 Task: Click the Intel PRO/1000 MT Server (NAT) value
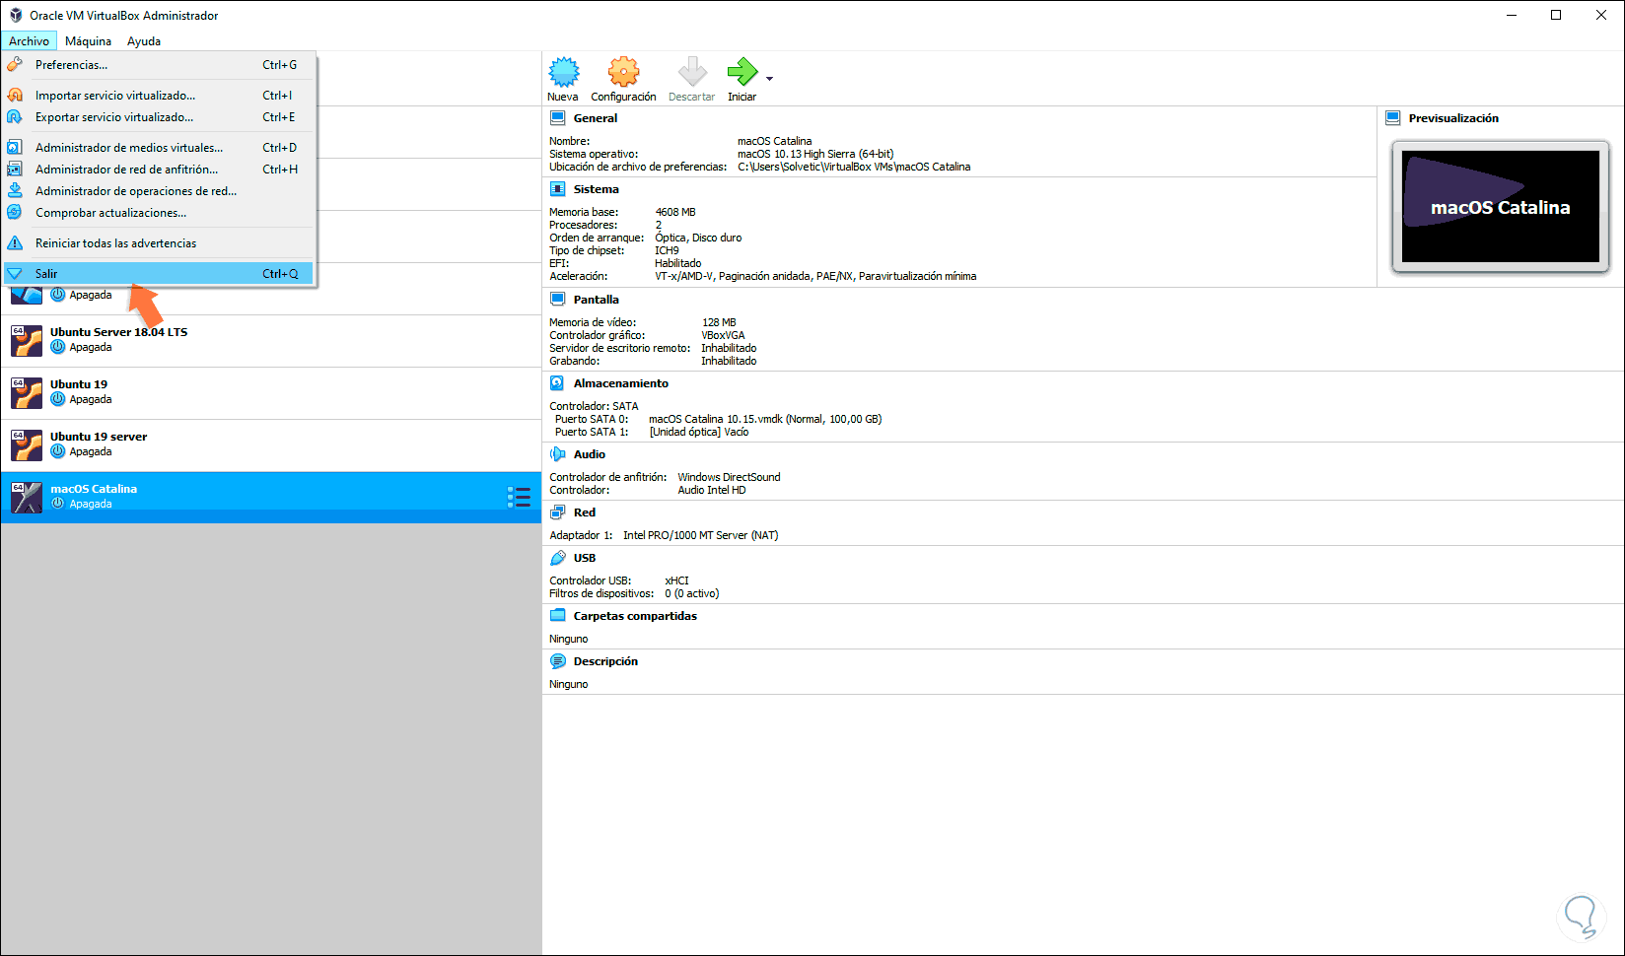(x=701, y=535)
